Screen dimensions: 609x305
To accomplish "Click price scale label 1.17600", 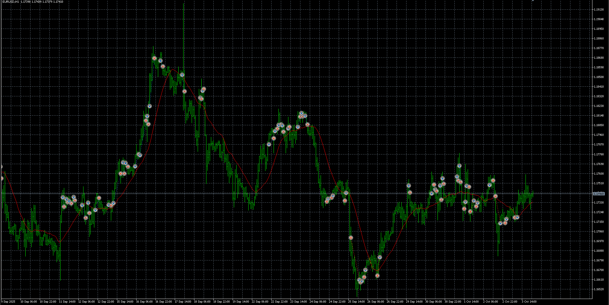I will point(599,174).
